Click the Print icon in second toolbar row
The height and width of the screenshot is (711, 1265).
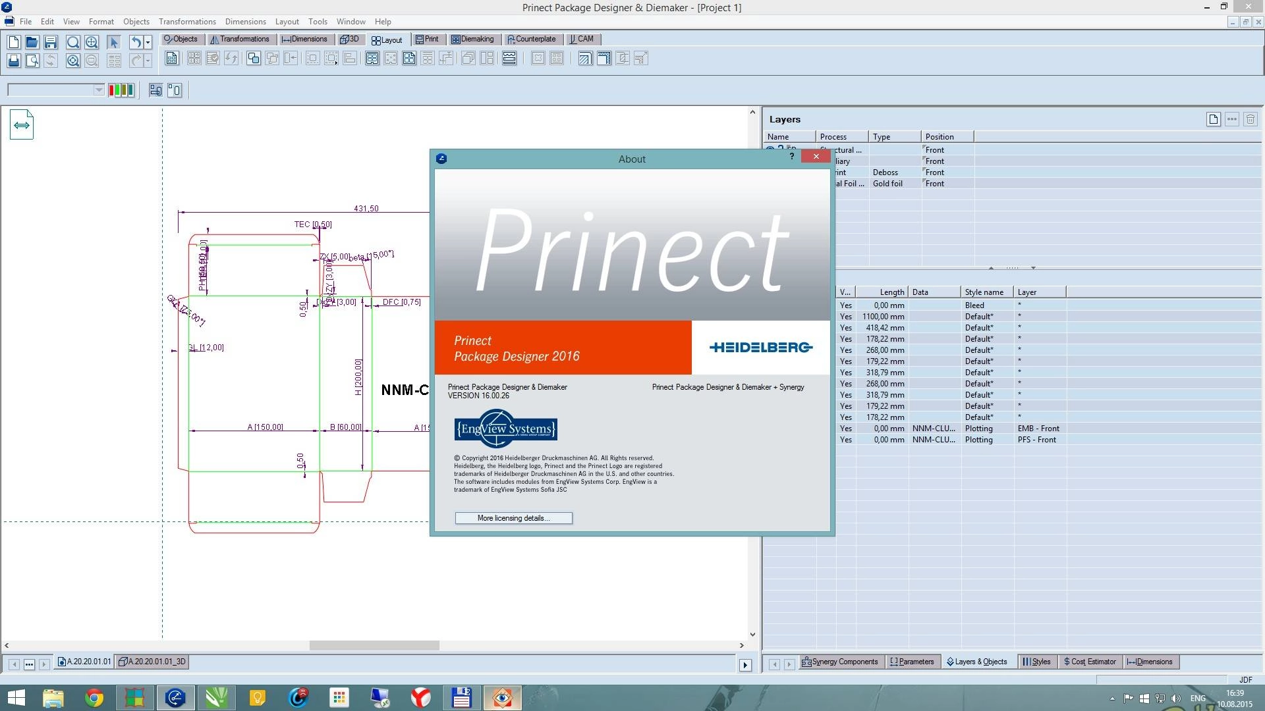[13, 61]
